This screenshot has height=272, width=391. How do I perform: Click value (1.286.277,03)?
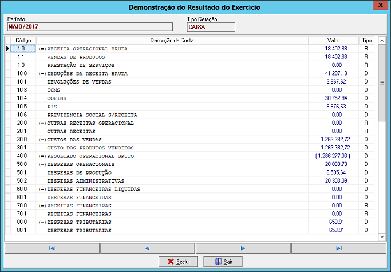tap(333, 156)
